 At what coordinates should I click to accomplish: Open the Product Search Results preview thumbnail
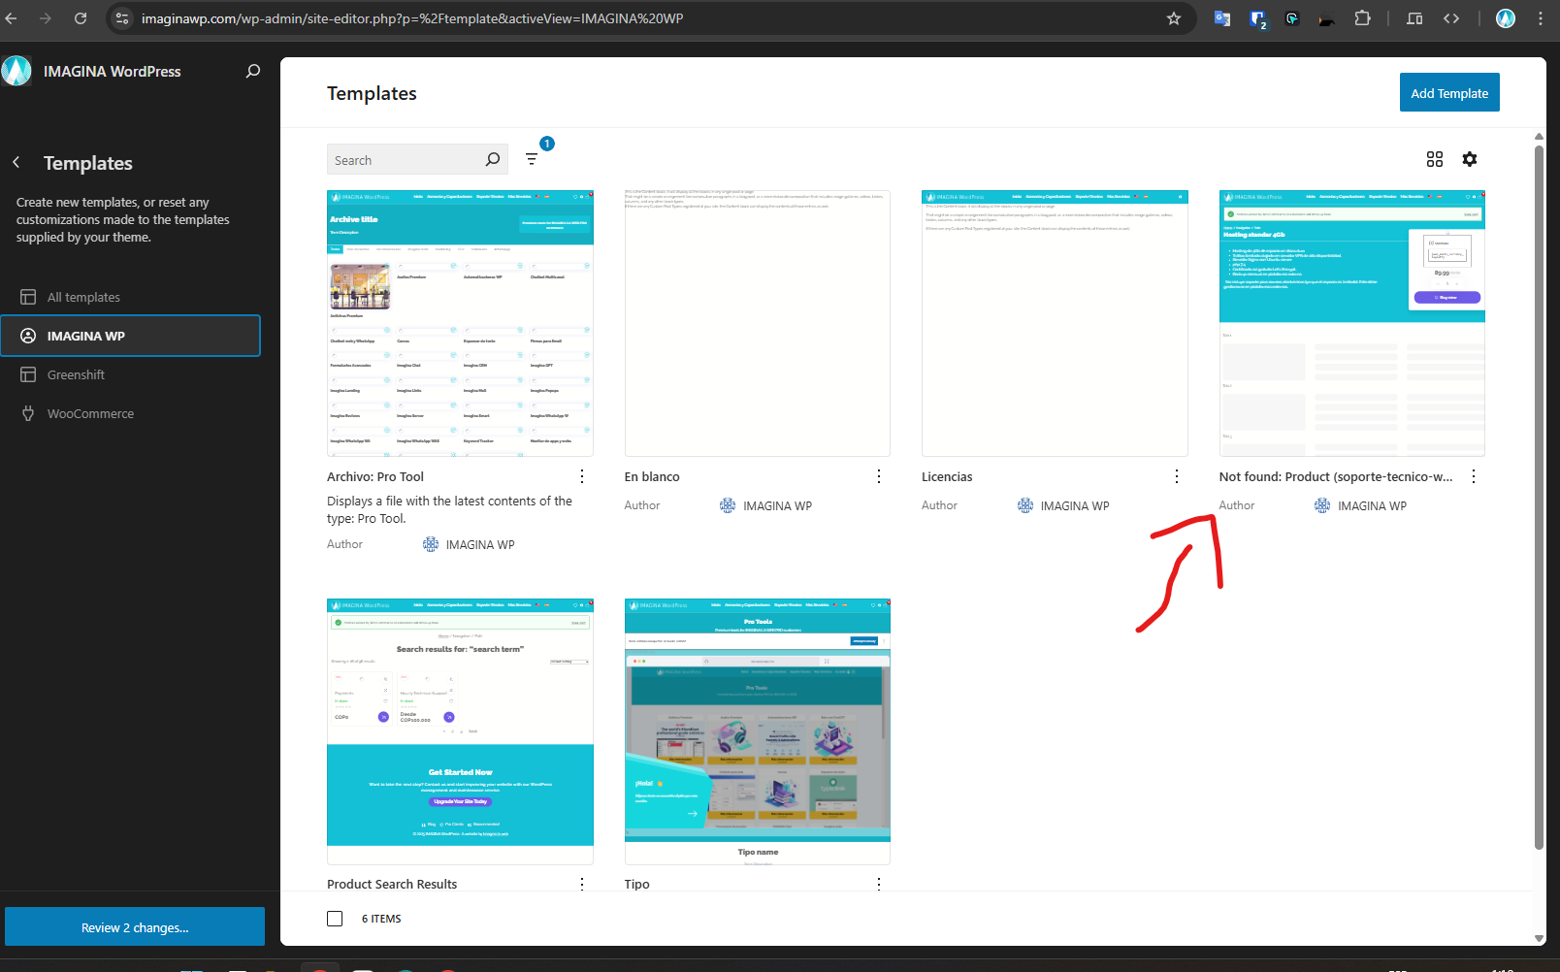(460, 731)
